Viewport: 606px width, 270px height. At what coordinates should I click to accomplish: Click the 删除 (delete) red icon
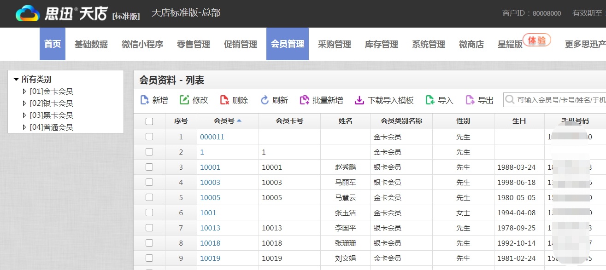pos(224,100)
